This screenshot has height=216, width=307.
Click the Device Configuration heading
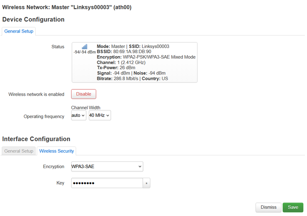tap(33, 19)
